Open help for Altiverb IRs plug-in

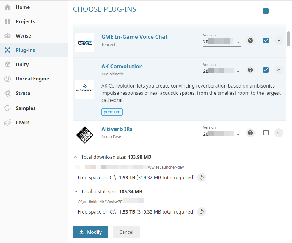[x=250, y=133]
